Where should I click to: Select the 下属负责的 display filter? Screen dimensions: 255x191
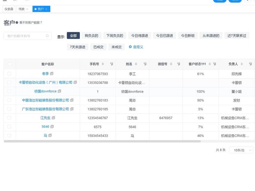(x=115, y=36)
